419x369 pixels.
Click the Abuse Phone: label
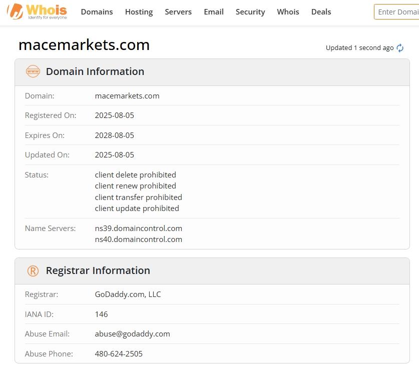click(49, 354)
